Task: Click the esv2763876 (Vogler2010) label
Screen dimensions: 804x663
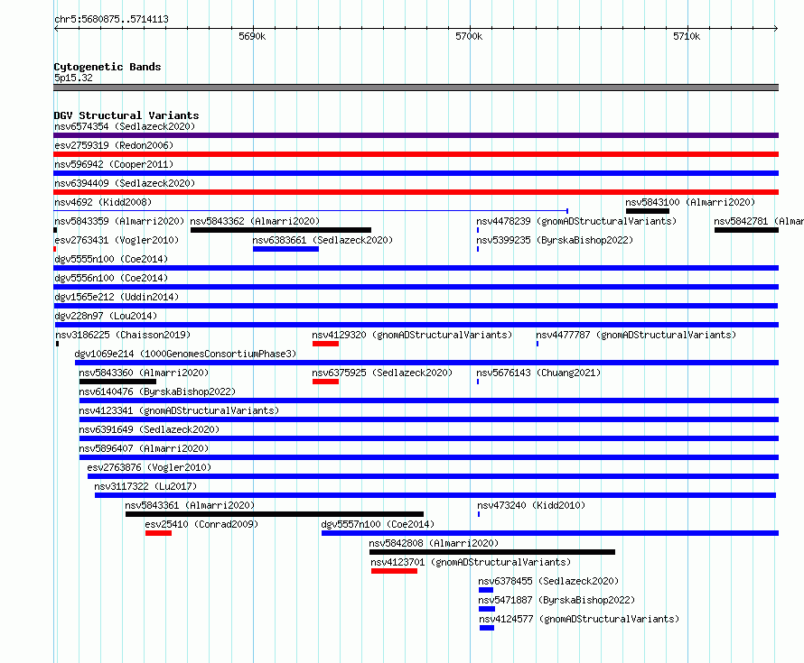Action: coord(149,467)
